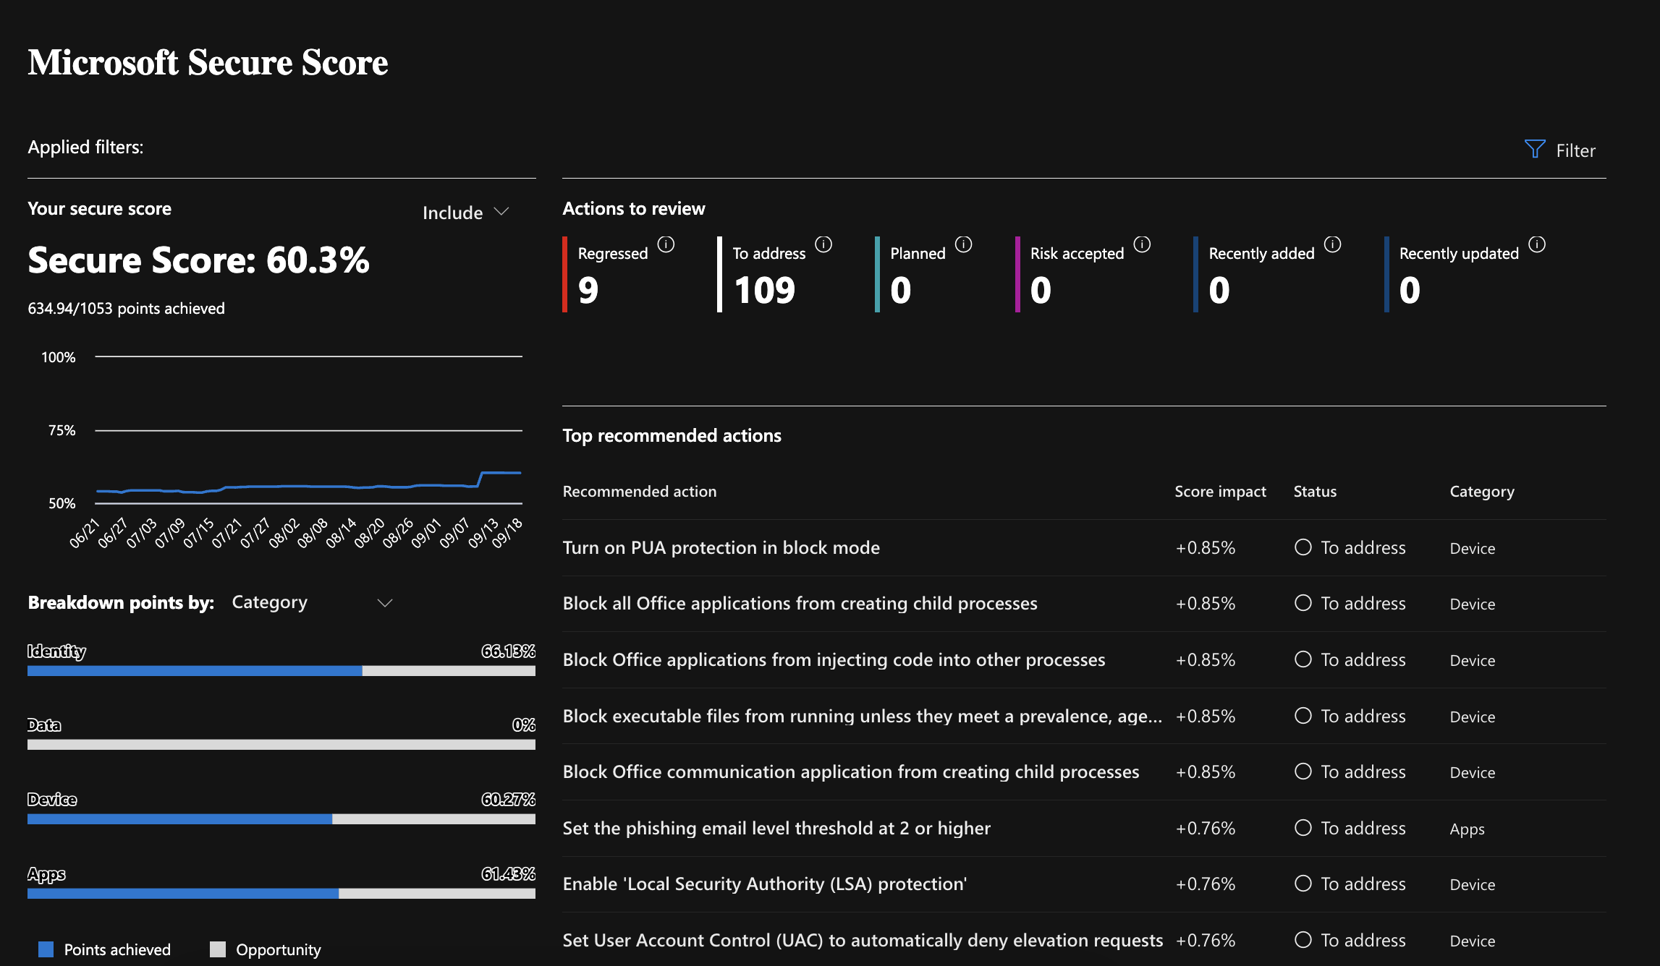This screenshot has width=1660, height=966.
Task: Click the Recommended action column header
Action: pos(640,491)
